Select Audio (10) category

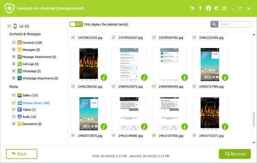coord(29,117)
